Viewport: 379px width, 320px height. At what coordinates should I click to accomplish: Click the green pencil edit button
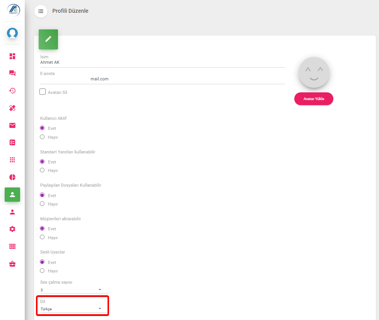click(48, 39)
